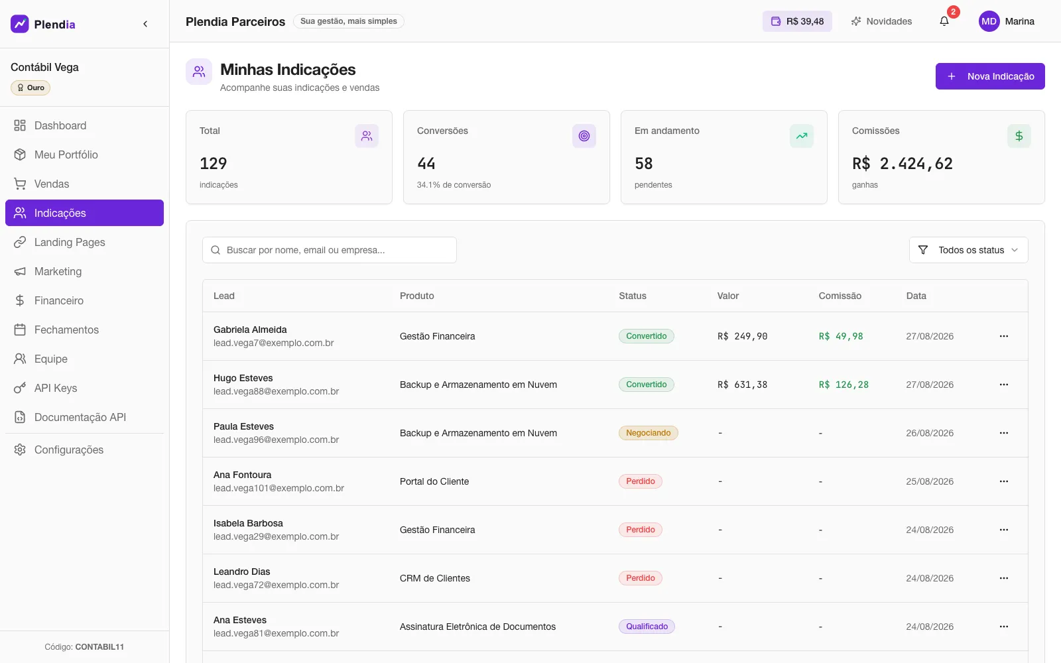Open actions menu for Gabriela Almeida row

coord(1004,336)
